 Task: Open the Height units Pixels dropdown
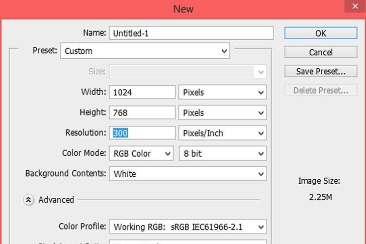coord(222,113)
